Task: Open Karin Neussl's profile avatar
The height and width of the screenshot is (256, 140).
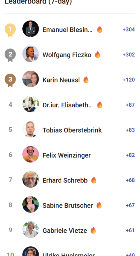Action: click(x=30, y=79)
